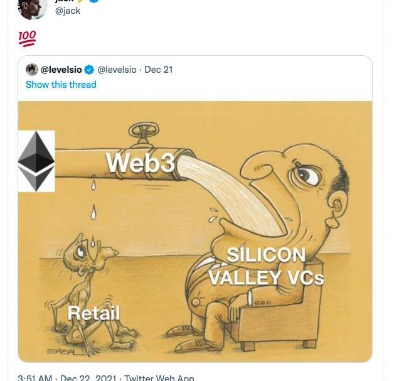Open the Dec 21 quoted tweet date
The image size is (394, 381).
[x=159, y=70]
